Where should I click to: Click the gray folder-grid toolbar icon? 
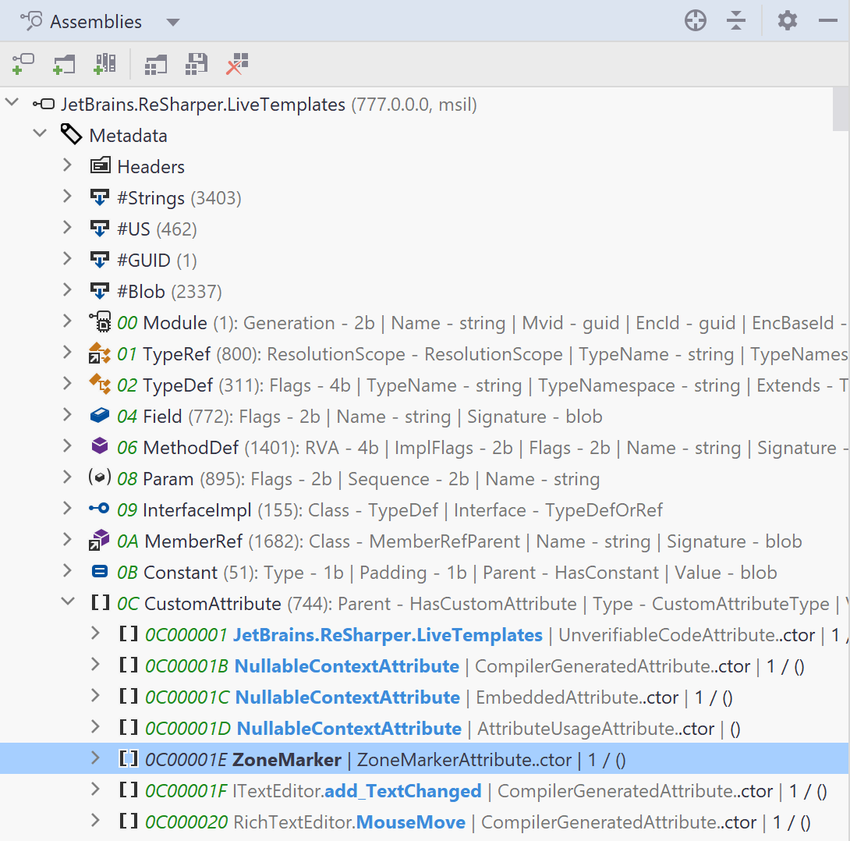(x=156, y=64)
